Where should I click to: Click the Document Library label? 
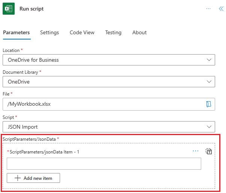(21, 72)
